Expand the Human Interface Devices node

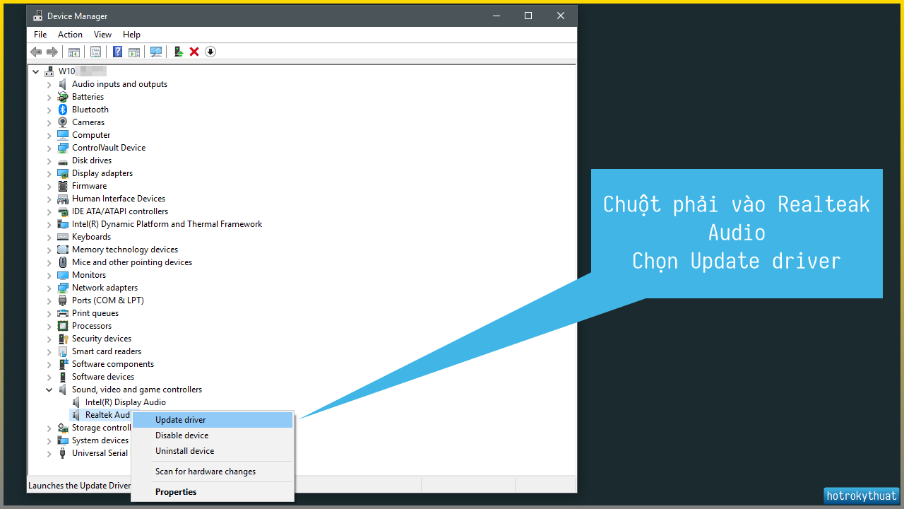click(x=49, y=199)
